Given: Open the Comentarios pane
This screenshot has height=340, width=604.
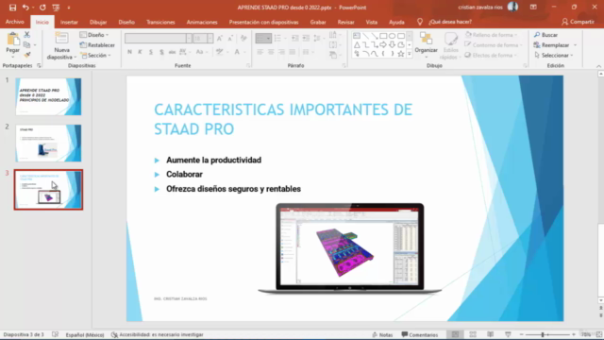Looking at the screenshot, I should coord(420,334).
